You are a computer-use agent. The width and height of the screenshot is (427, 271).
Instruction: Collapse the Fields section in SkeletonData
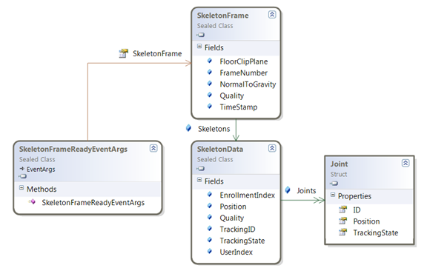click(x=199, y=180)
